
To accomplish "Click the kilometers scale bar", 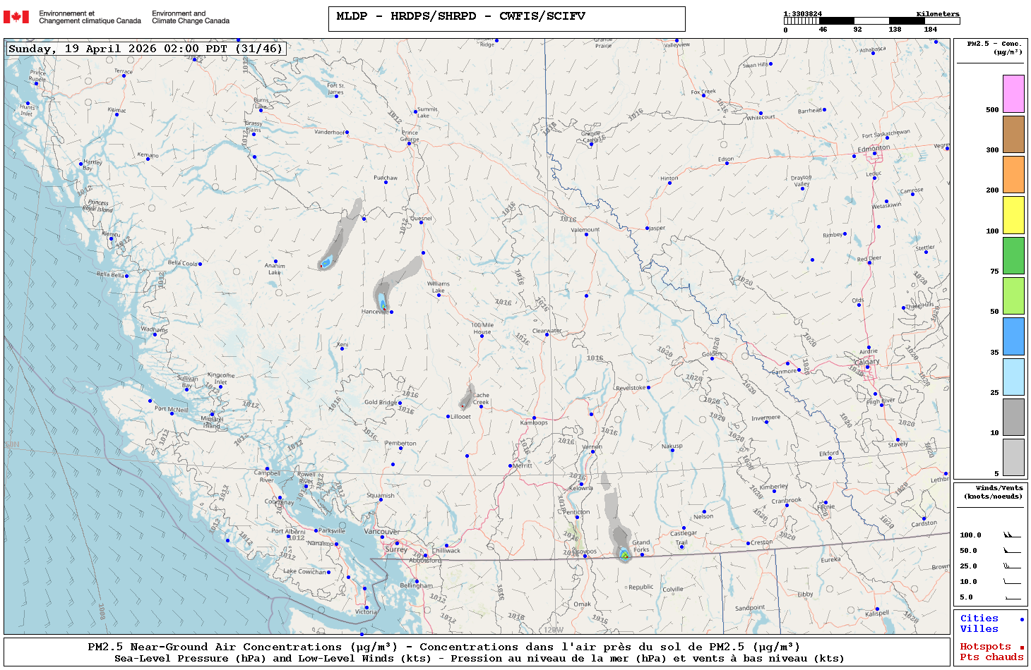I will tap(871, 21).
